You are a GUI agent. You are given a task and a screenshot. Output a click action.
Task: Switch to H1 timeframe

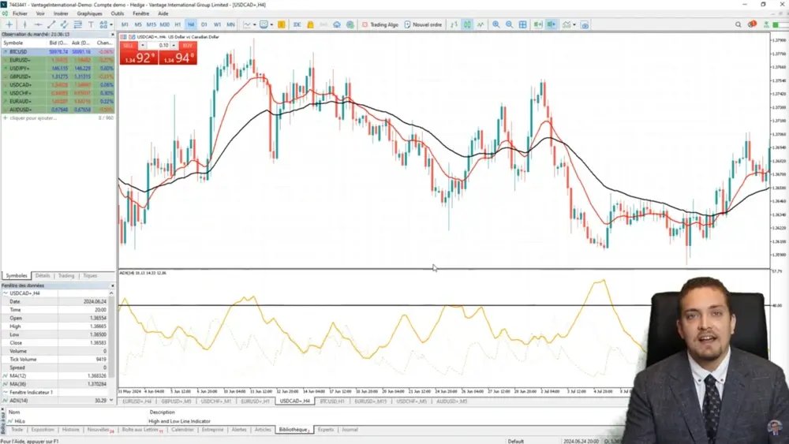[x=178, y=24]
